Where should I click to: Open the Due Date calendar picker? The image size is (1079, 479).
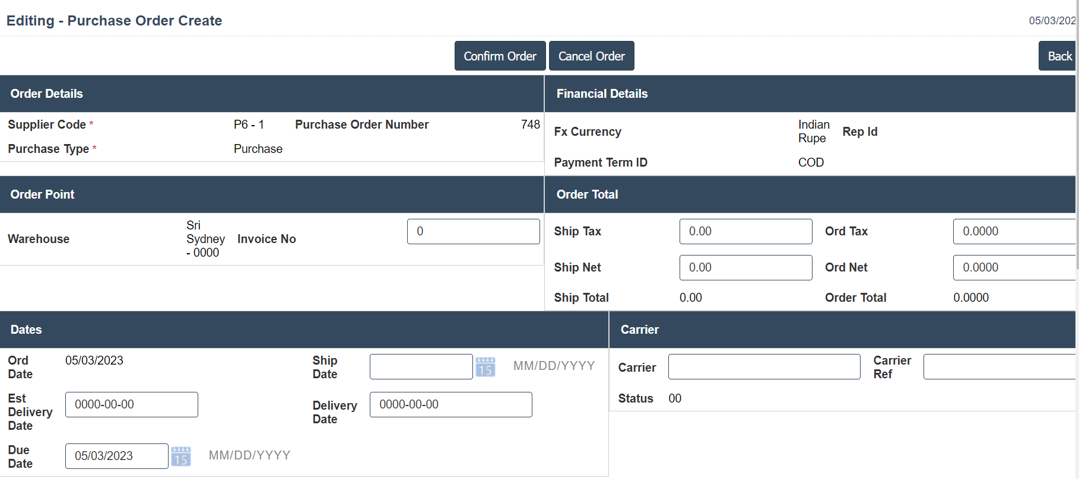pos(181,456)
